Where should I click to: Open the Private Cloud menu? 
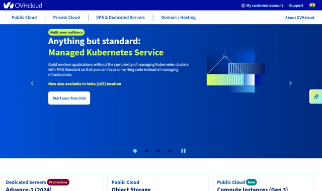pyautogui.click(x=66, y=18)
